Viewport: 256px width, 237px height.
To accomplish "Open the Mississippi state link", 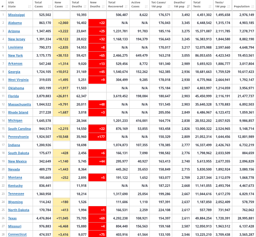I will coord(16,15).
